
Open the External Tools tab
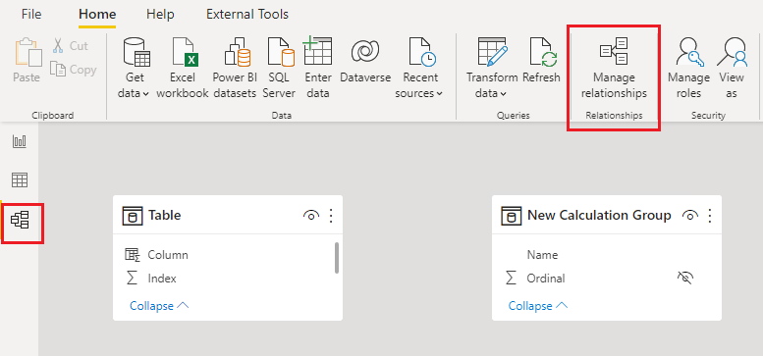(x=247, y=14)
